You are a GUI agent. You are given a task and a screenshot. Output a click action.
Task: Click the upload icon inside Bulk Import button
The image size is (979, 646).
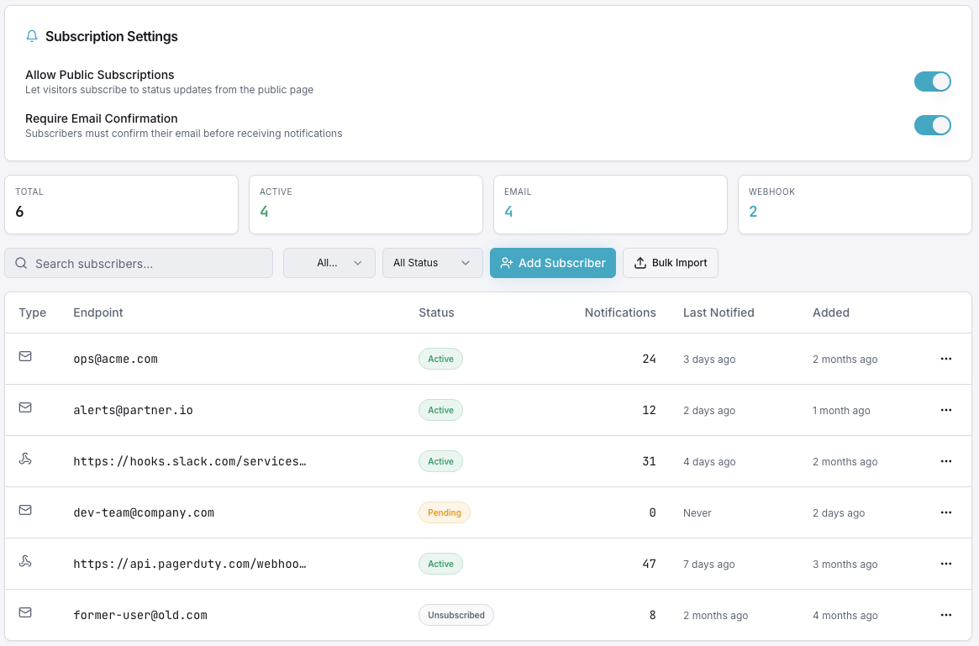tap(640, 263)
